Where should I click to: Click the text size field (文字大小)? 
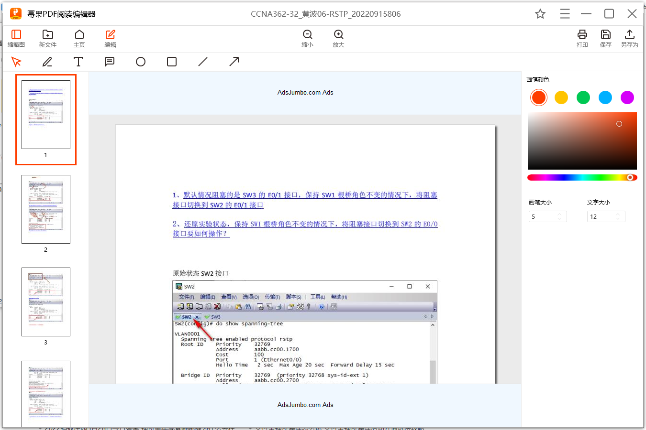click(606, 216)
